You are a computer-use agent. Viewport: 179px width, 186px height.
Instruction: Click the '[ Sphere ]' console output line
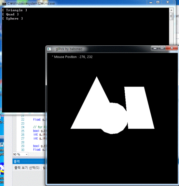pyautogui.click(x=13, y=19)
